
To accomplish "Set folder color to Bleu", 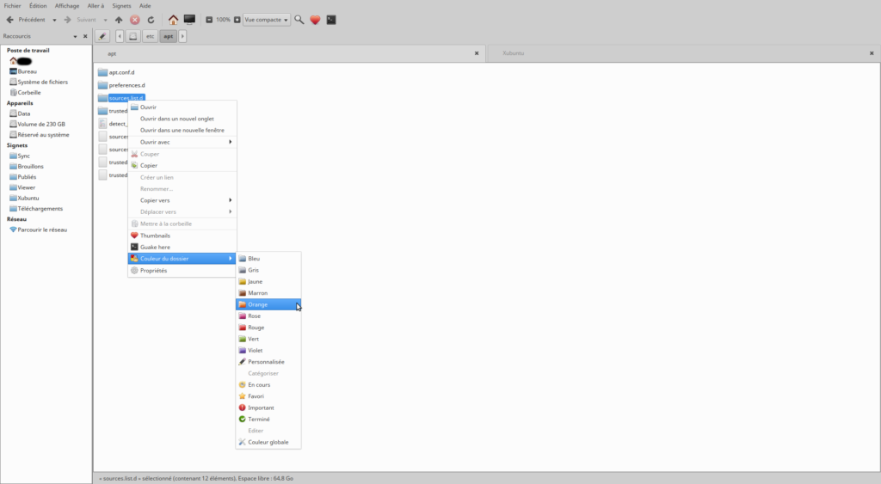I will [x=268, y=259].
